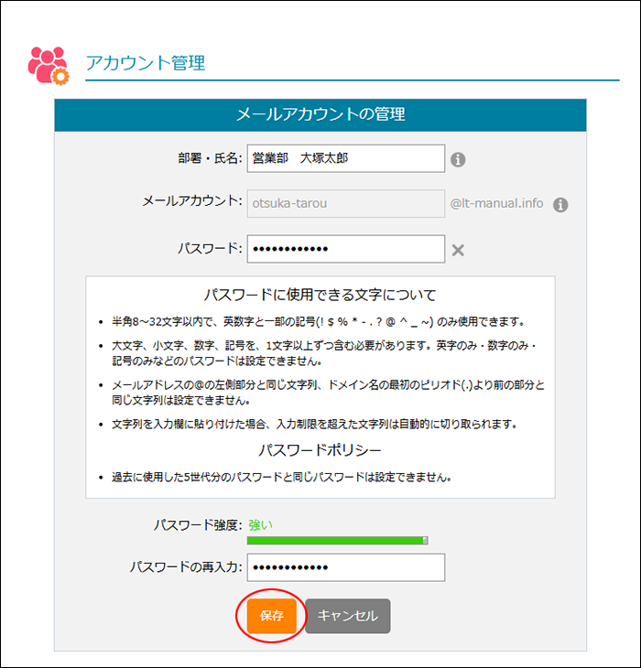Image resolution: width=641 pixels, height=668 pixels.
Task: Click the パスワードの再入力 field label
Action: (x=185, y=567)
